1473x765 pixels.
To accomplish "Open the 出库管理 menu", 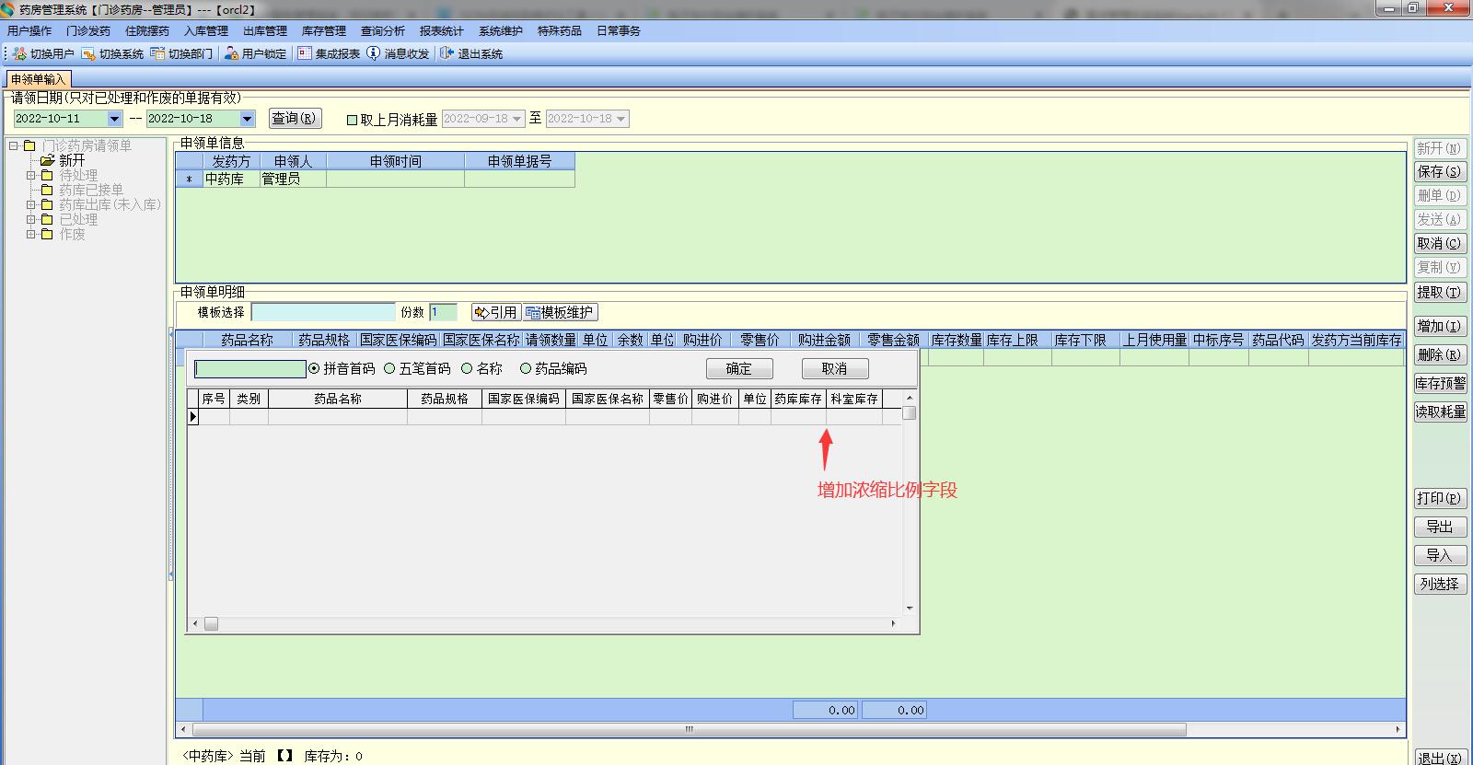I will tap(265, 30).
